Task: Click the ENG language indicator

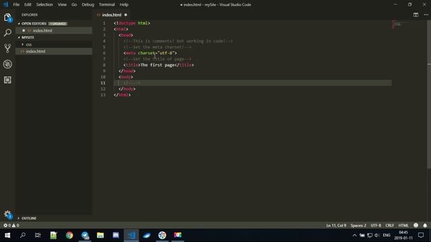Action: point(387,235)
